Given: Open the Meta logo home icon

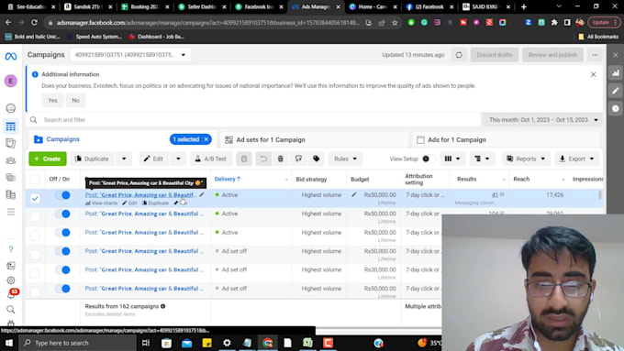Looking at the screenshot, I should coord(11,57).
